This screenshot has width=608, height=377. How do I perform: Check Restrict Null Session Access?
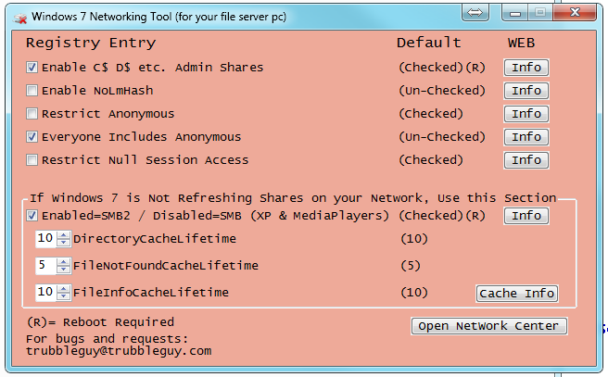point(32,160)
